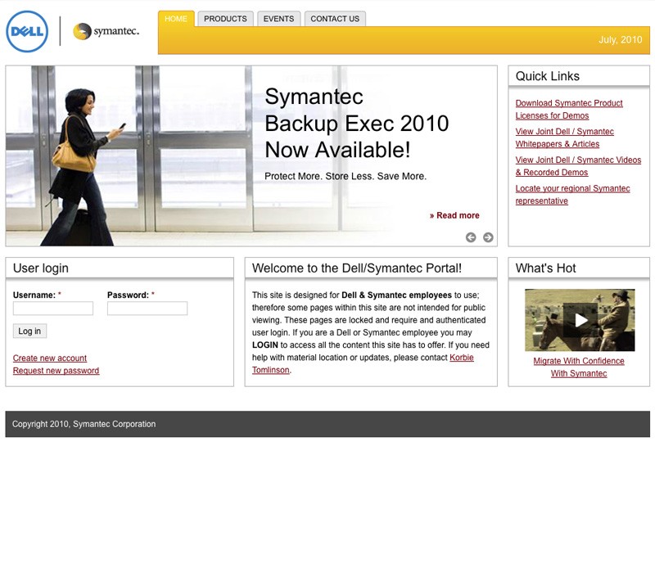Contact Korbie Tomlinson via the link

(x=461, y=358)
